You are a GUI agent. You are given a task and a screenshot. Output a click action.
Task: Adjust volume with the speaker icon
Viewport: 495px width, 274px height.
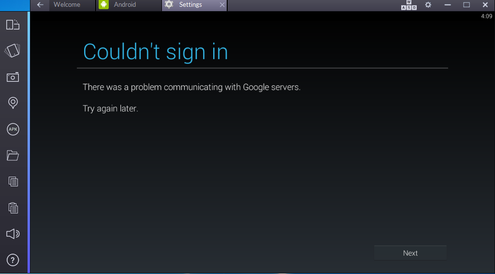13,234
